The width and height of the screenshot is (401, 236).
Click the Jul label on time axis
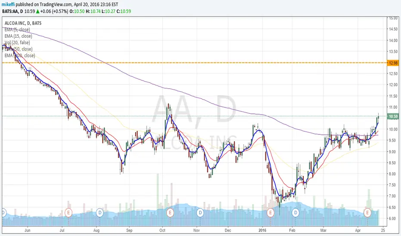(62, 230)
